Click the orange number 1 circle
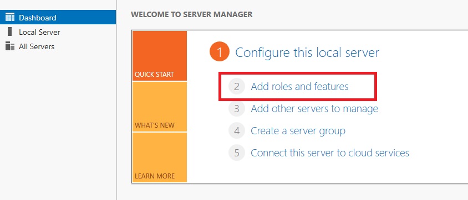This screenshot has height=200, width=468. 220,52
